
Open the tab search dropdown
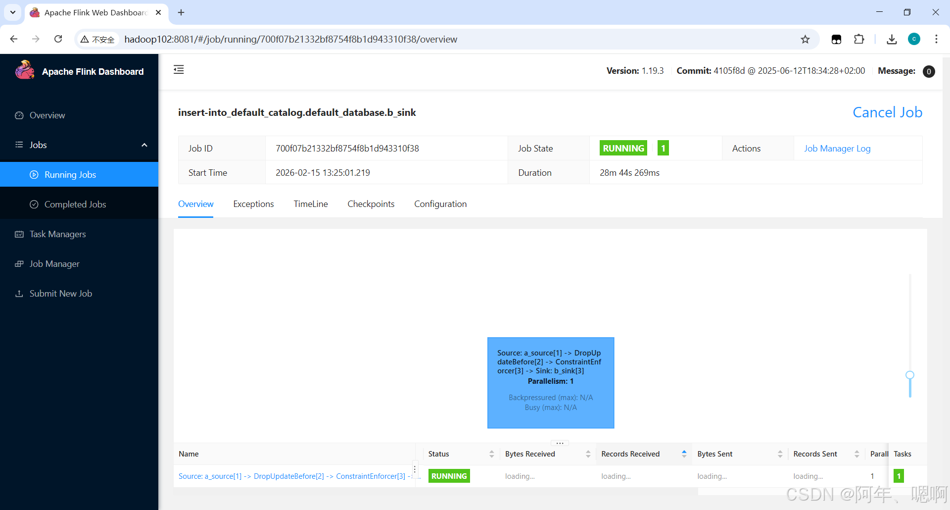(x=13, y=12)
